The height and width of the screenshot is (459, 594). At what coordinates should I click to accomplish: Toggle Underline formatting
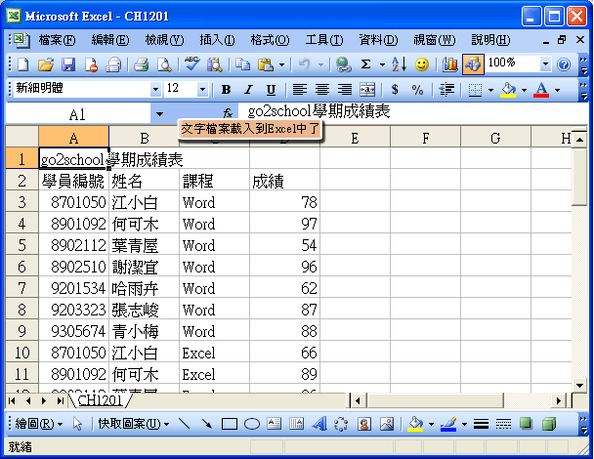point(271,90)
